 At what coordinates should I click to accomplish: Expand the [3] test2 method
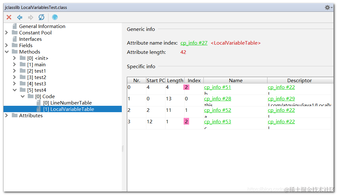click(x=14, y=77)
